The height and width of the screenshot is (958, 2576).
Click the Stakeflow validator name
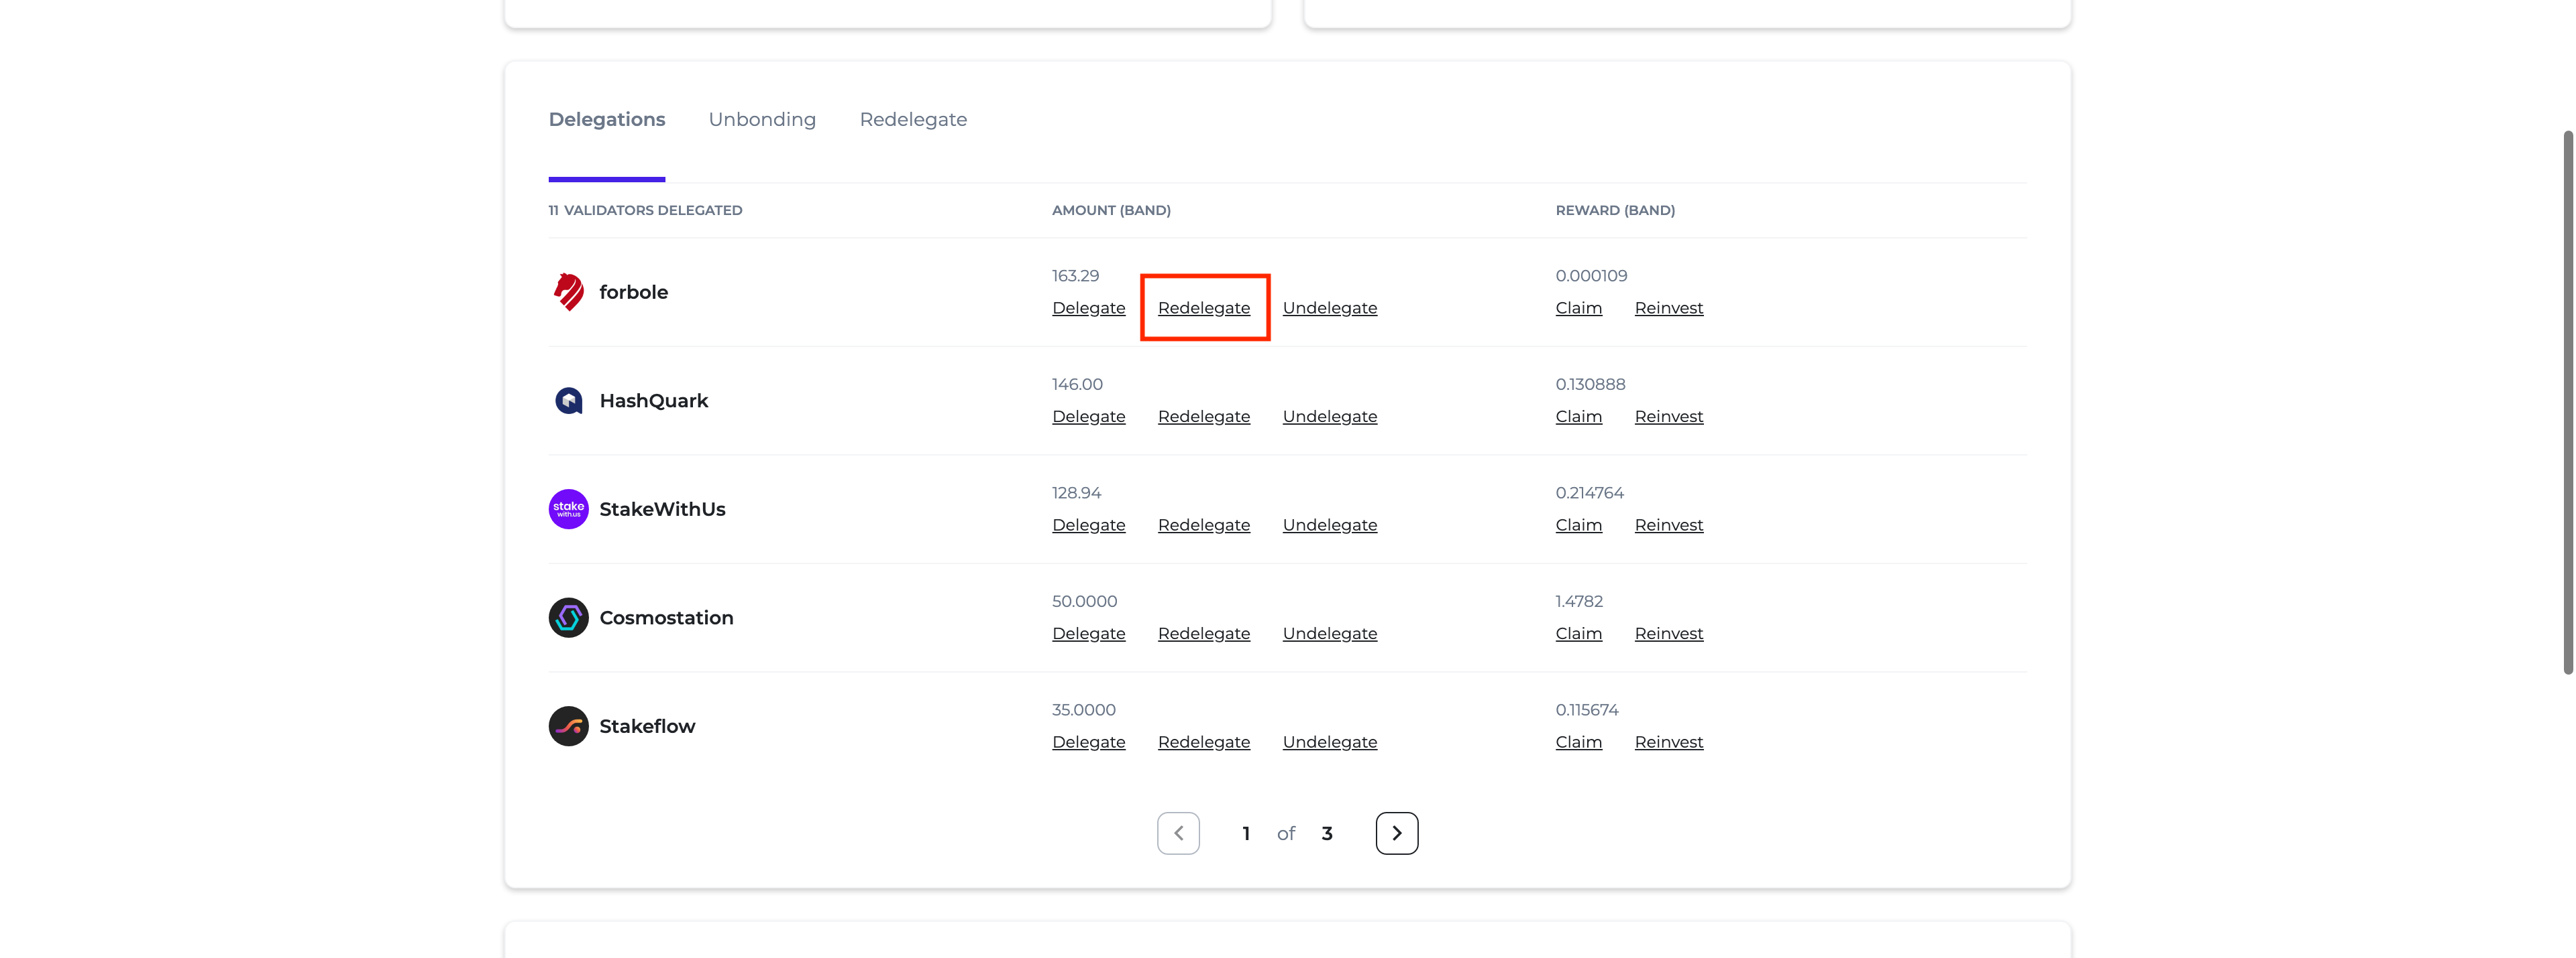[647, 726]
